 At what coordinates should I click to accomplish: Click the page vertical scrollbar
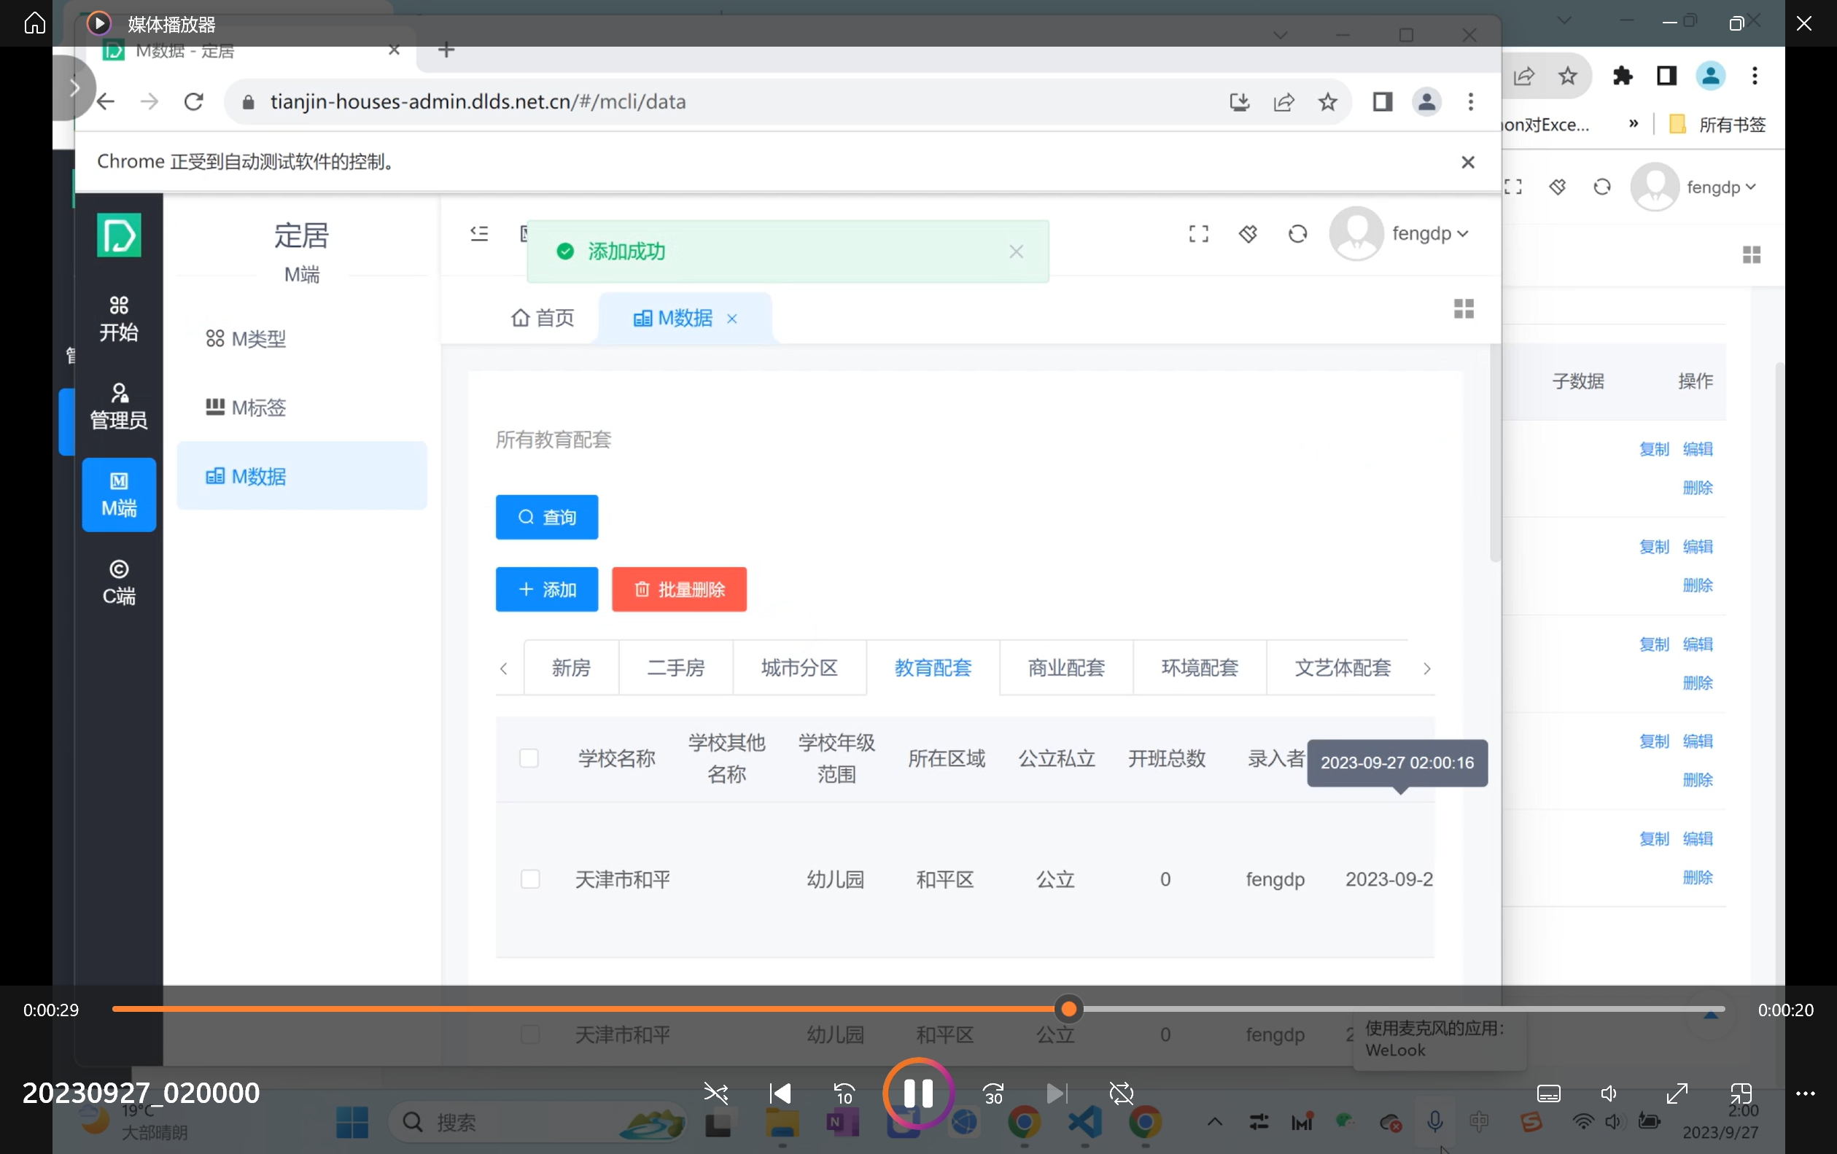coord(1495,454)
